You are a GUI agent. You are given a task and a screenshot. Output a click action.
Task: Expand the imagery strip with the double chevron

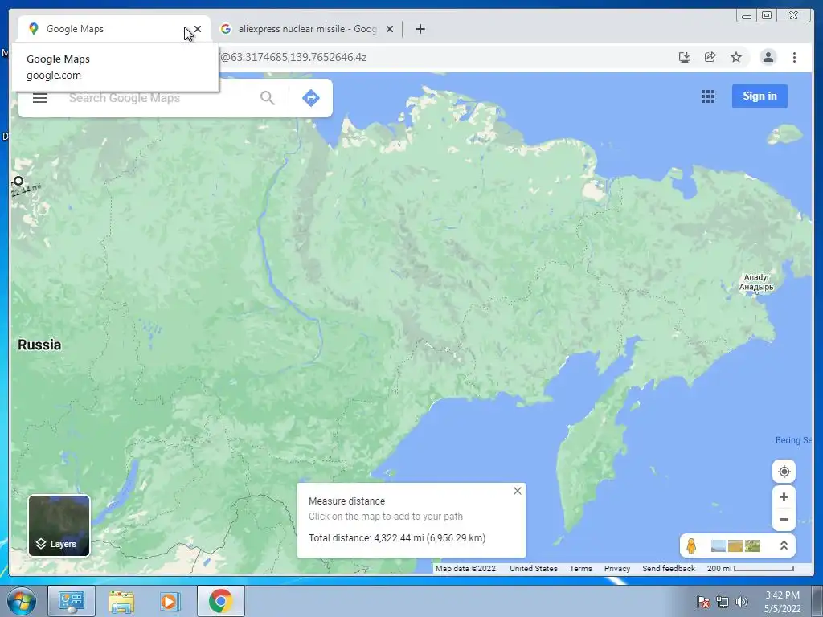pyautogui.click(x=784, y=545)
